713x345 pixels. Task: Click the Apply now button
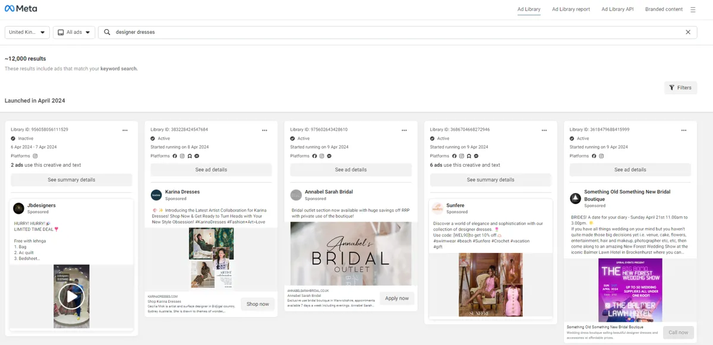(x=397, y=298)
